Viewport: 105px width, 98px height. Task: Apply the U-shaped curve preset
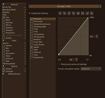point(78,13)
